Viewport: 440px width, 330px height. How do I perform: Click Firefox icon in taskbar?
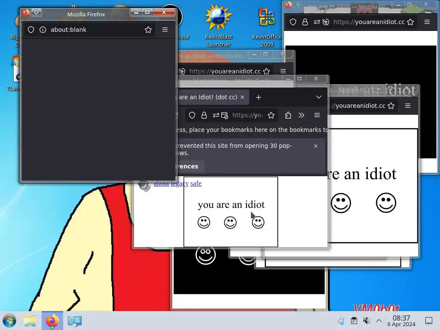click(x=52, y=321)
